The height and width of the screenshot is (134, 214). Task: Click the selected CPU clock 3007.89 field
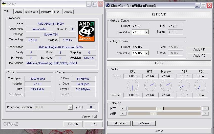pos(133,95)
